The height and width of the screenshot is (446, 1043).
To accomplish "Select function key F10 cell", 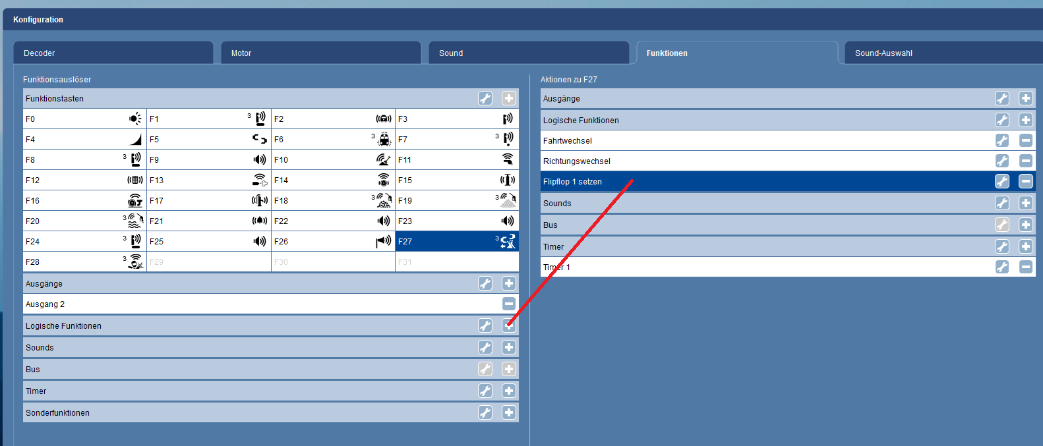I will pos(333,160).
